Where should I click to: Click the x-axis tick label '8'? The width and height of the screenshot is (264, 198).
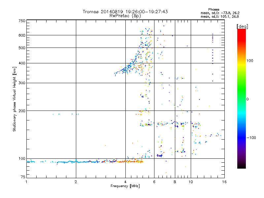tap(175, 182)
